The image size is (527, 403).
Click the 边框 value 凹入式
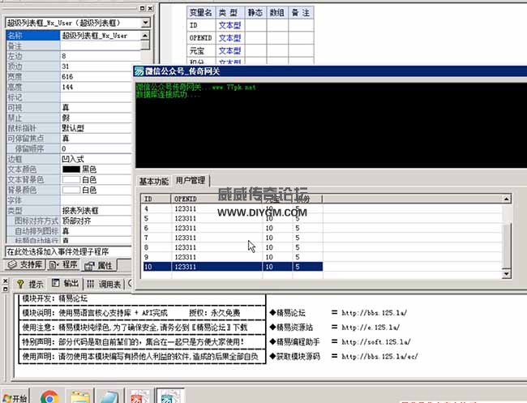73,159
